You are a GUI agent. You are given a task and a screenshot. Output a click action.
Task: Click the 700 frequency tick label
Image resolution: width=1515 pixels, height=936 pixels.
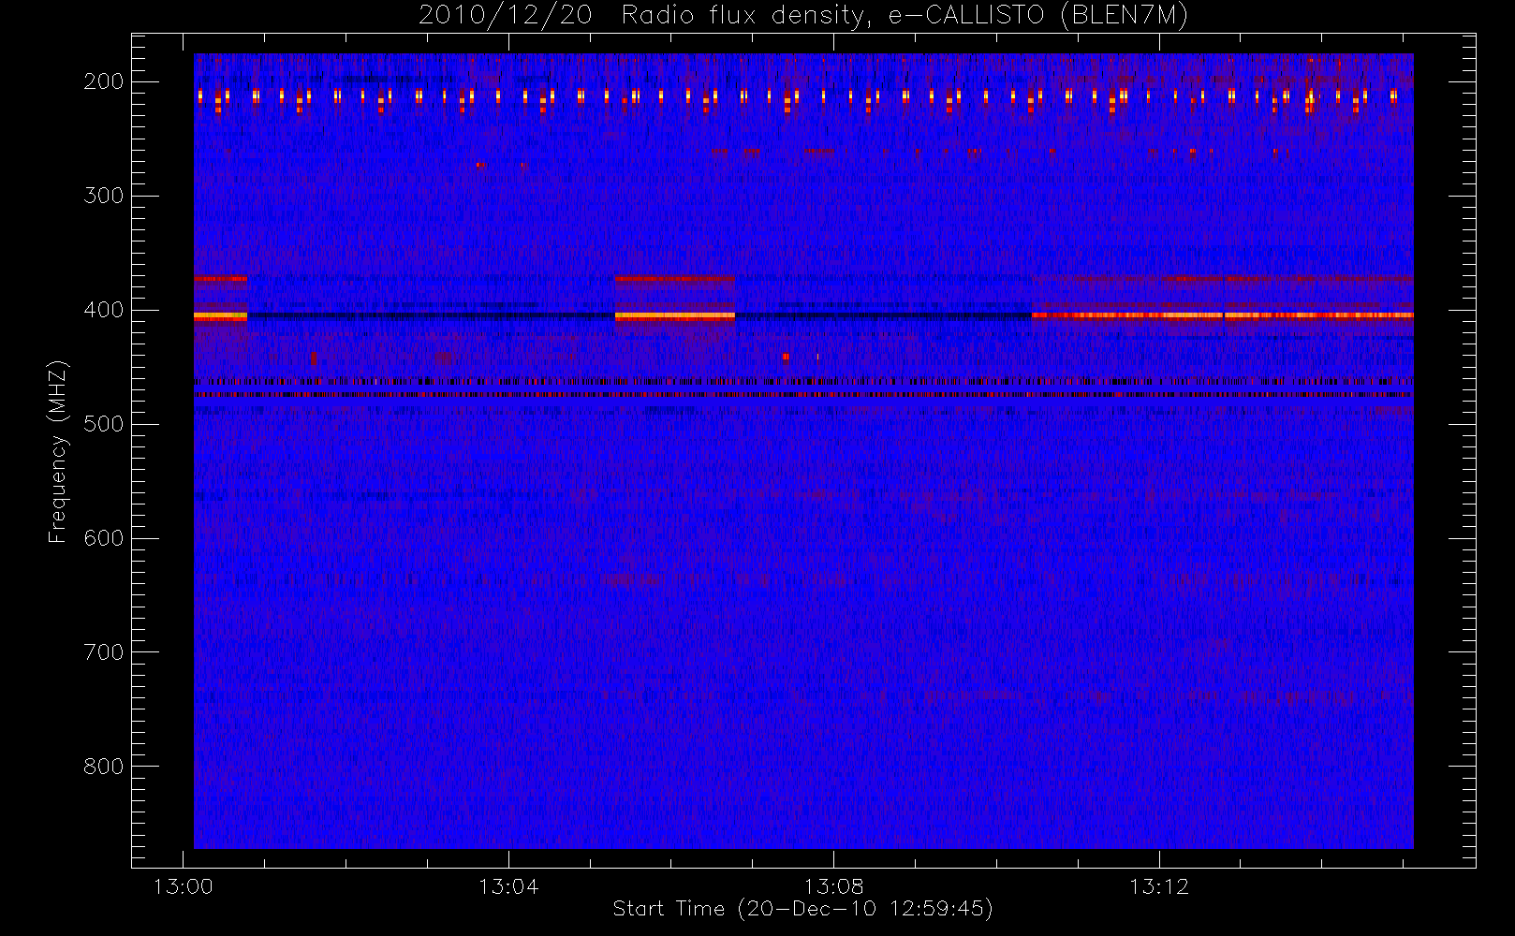[x=104, y=652]
